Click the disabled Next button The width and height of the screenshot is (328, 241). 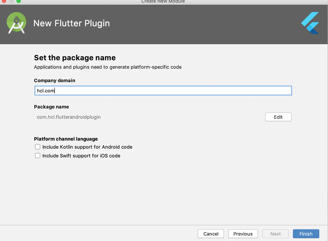point(275,234)
